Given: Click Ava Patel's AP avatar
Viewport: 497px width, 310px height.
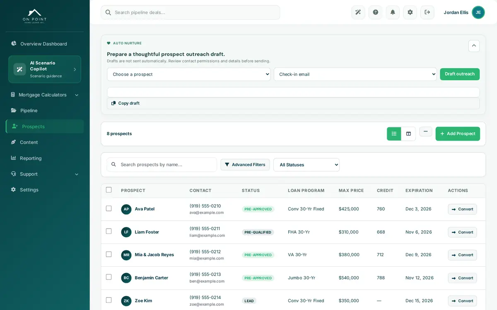Looking at the screenshot, I should pos(126,209).
